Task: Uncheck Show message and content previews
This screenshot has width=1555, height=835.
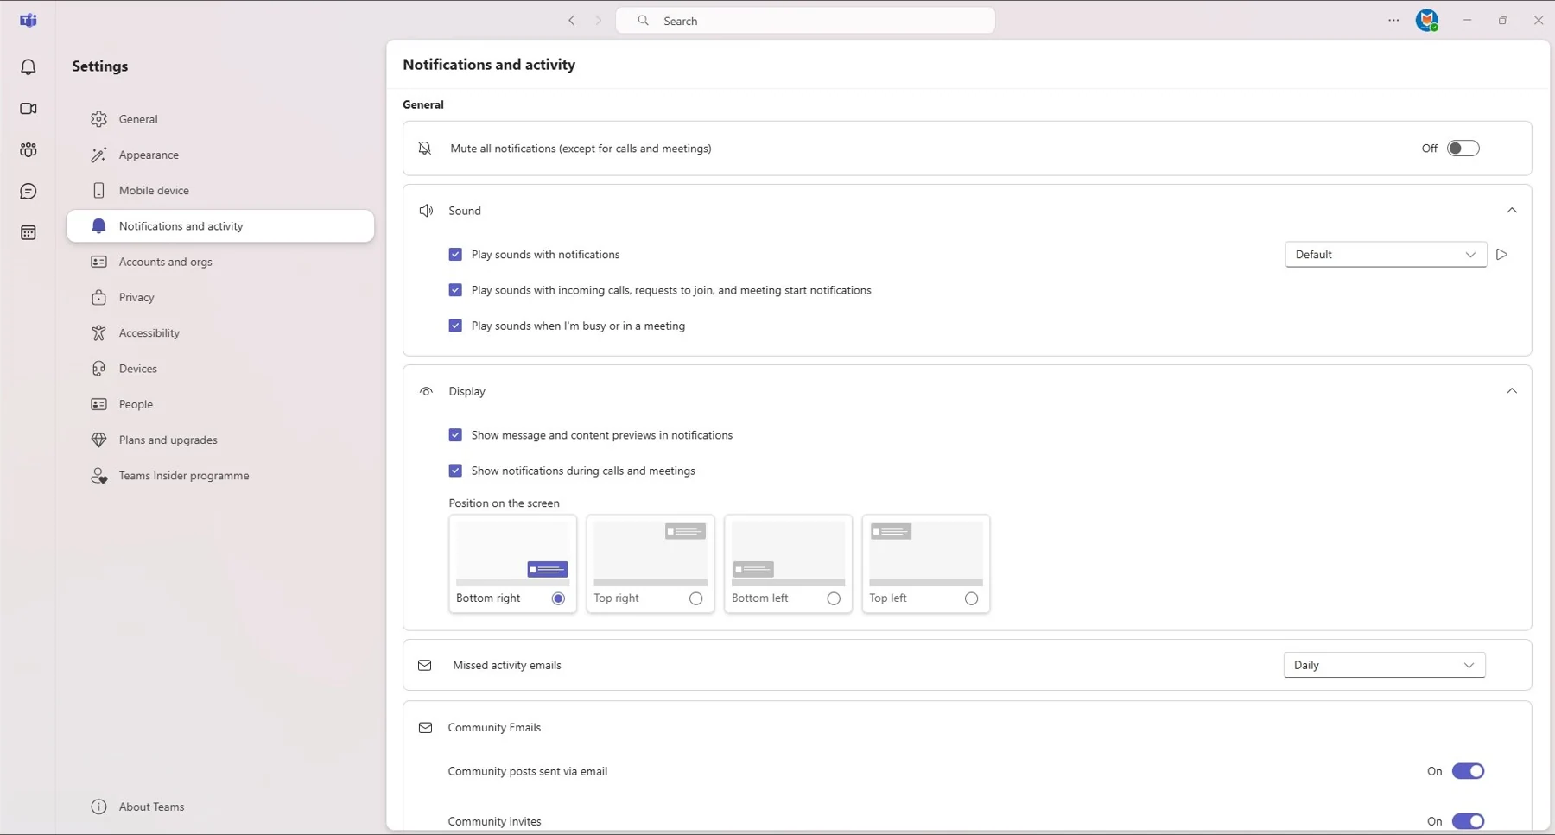Action: coord(455,435)
